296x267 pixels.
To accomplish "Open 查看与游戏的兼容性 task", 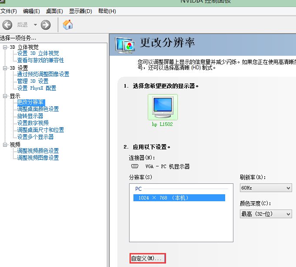I will 40,60.
